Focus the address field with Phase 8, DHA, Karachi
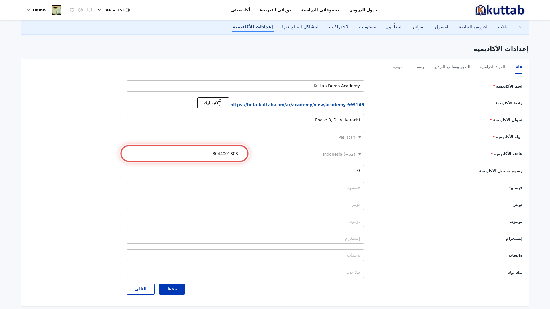Viewport: 550px width, 309px height. [245, 120]
